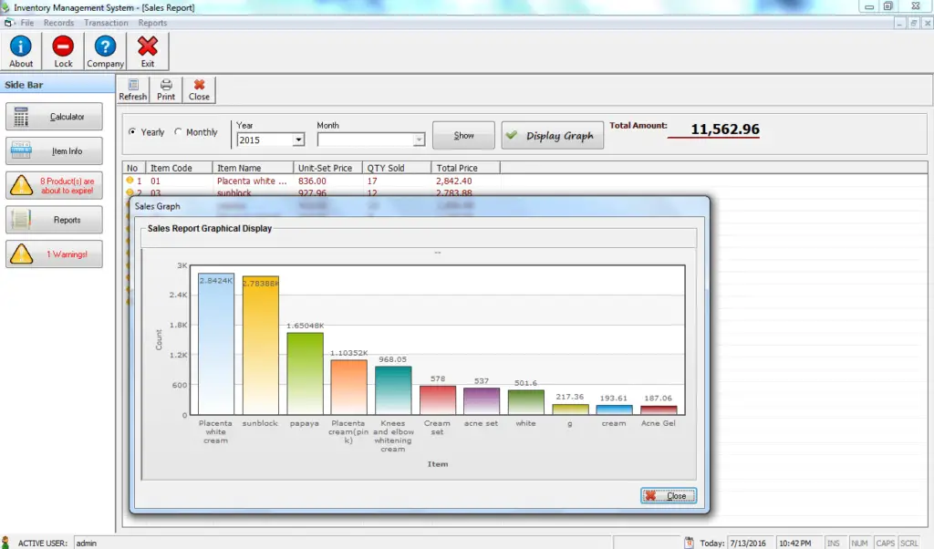Close the Sales Graph dialog

point(668,495)
